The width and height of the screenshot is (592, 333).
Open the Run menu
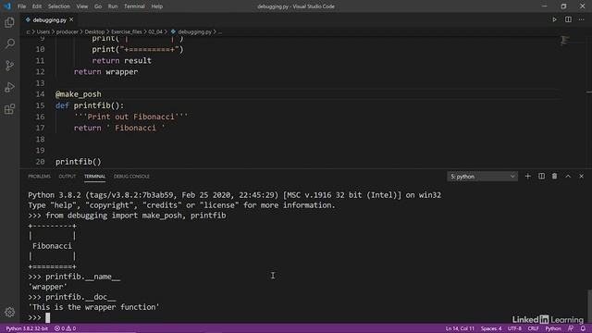(x=113, y=6)
